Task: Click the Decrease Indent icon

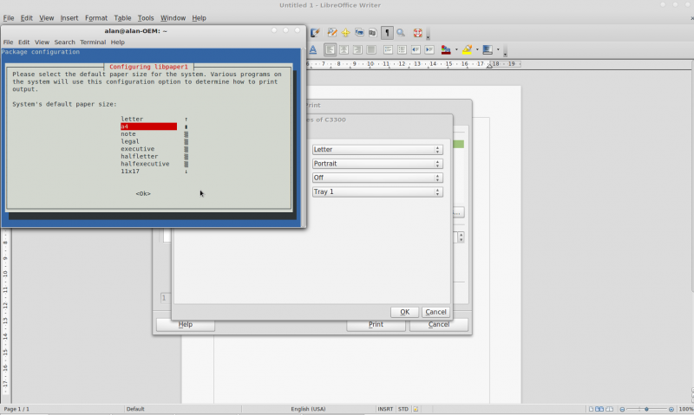Action: 416,50
